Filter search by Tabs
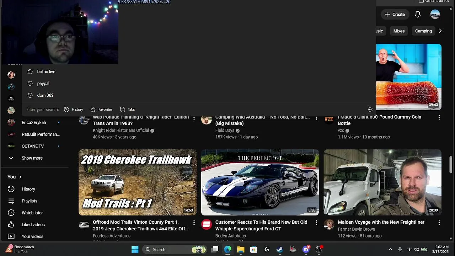Image resolution: width=455 pixels, height=256 pixels. coord(127,110)
